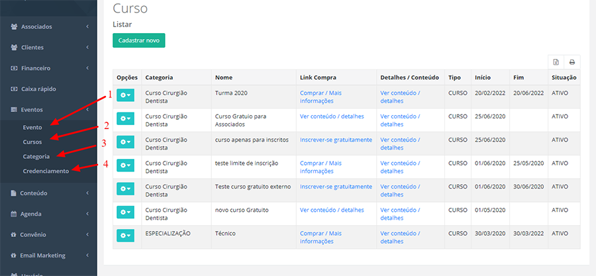The height and width of the screenshot is (276, 596).
Task: Open options gear dropdown for Turma 2020
Action: (x=125, y=95)
